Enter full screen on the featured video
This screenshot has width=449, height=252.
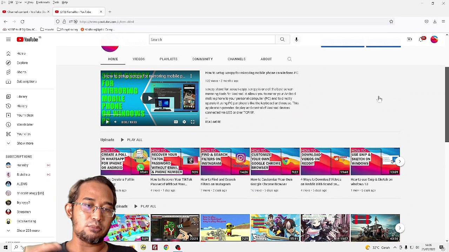(193, 122)
